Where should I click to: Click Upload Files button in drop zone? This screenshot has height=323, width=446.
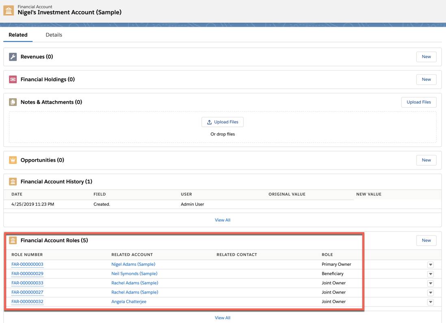(x=223, y=122)
